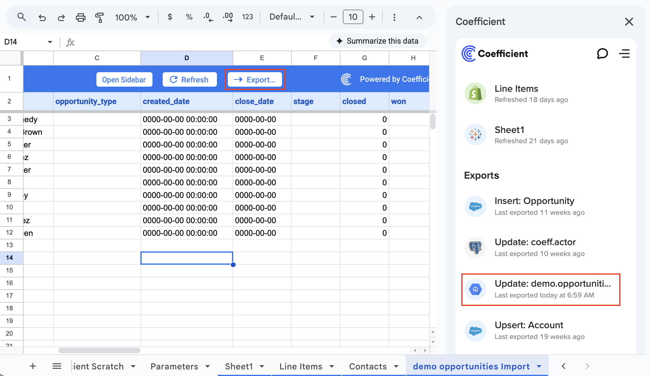The width and height of the screenshot is (649, 376).
Task: Switch to the Parameters sheet tab
Action: coord(174,366)
